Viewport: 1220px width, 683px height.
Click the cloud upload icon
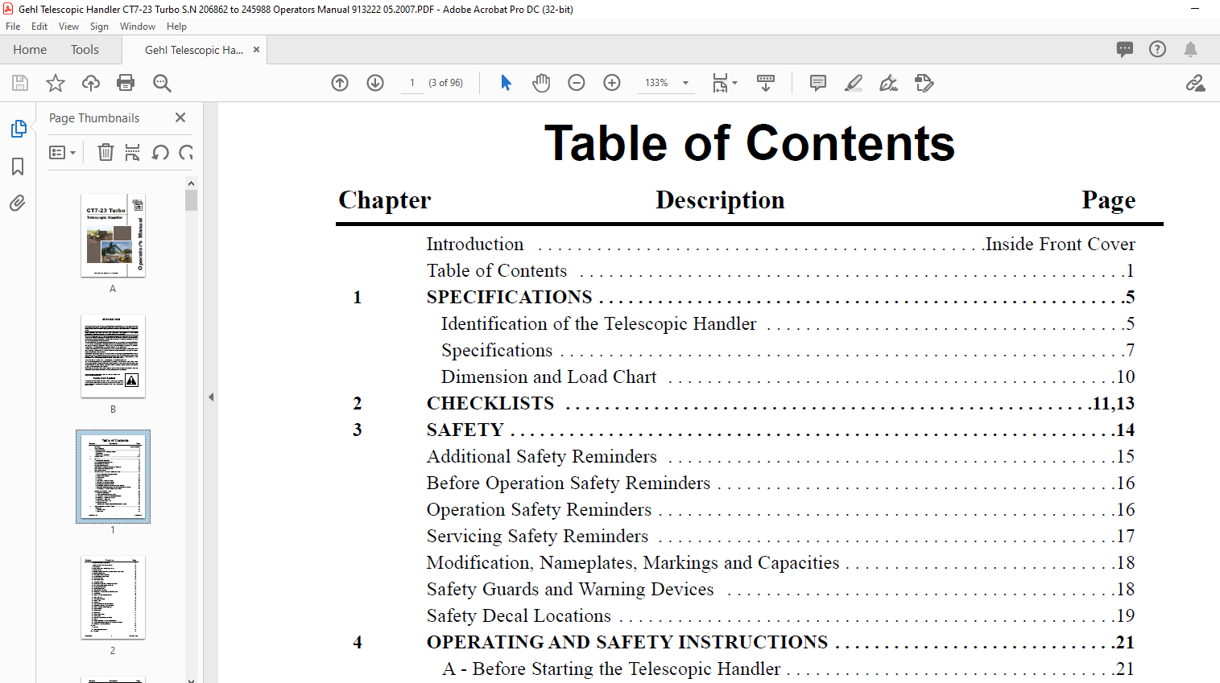[x=91, y=83]
